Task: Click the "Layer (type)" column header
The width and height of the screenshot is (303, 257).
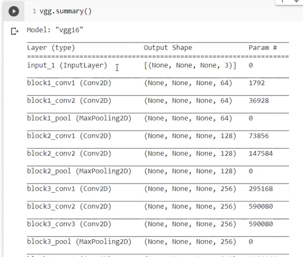Action: (x=51, y=48)
